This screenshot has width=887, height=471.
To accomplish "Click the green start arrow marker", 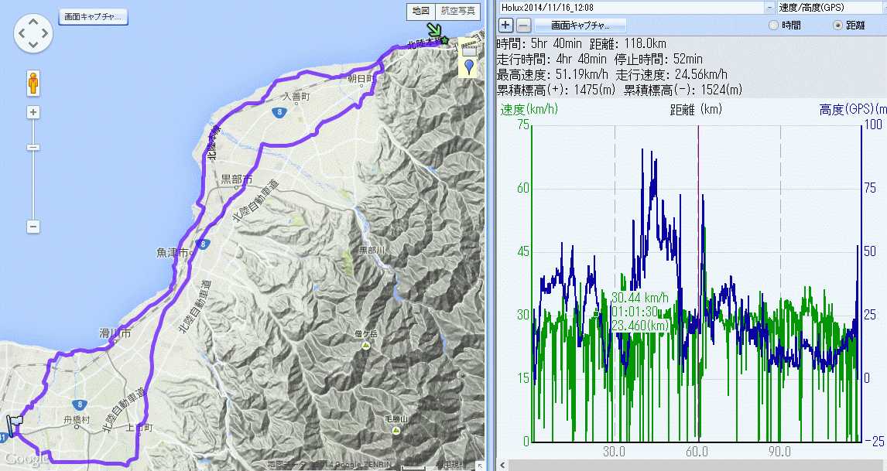I will tap(437, 32).
